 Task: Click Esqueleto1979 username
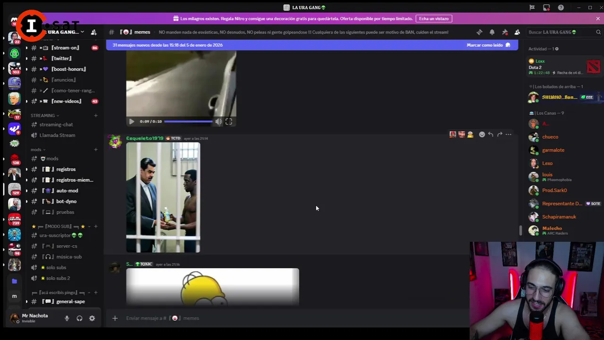click(144, 138)
